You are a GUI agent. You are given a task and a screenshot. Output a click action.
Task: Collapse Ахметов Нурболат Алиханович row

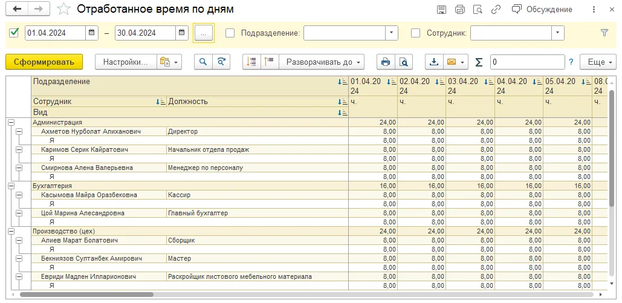click(x=19, y=131)
